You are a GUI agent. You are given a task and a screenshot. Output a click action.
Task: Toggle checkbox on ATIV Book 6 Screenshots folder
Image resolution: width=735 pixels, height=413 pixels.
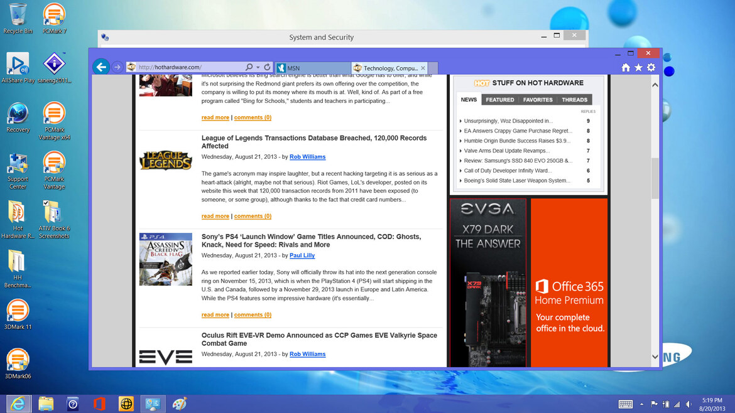click(x=45, y=203)
